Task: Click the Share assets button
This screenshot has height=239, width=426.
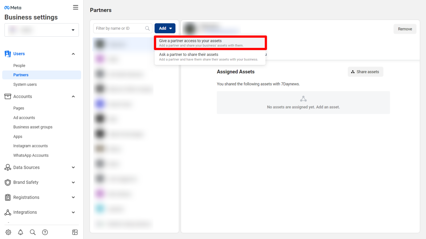Action: click(365, 72)
